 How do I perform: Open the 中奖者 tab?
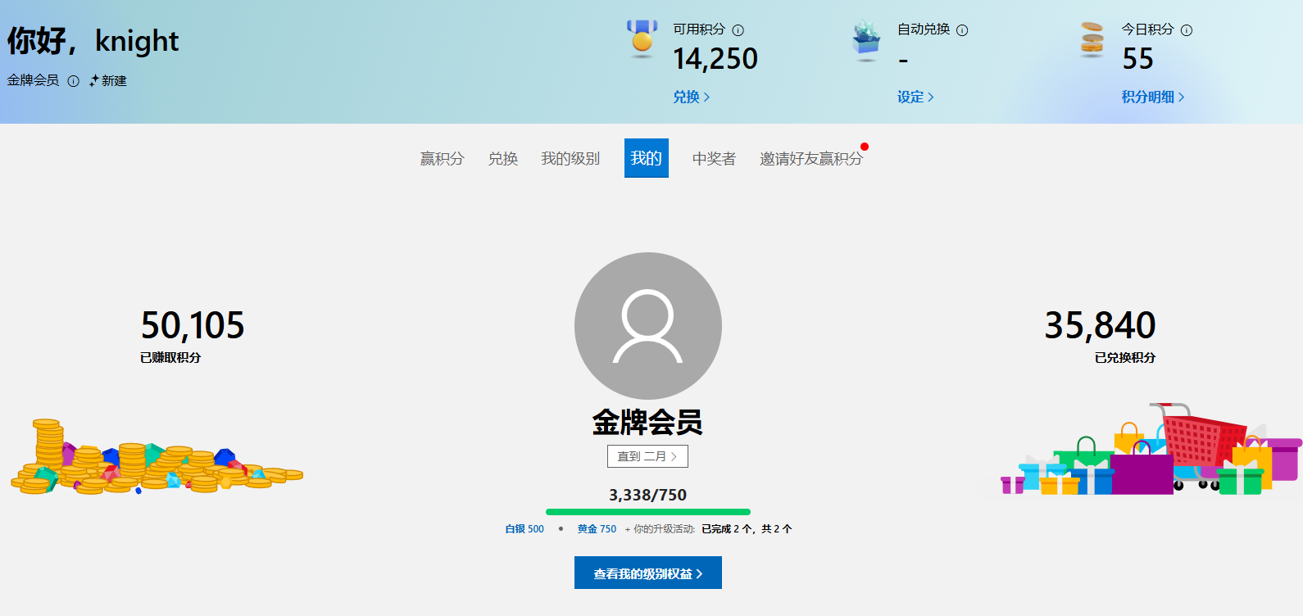point(714,159)
